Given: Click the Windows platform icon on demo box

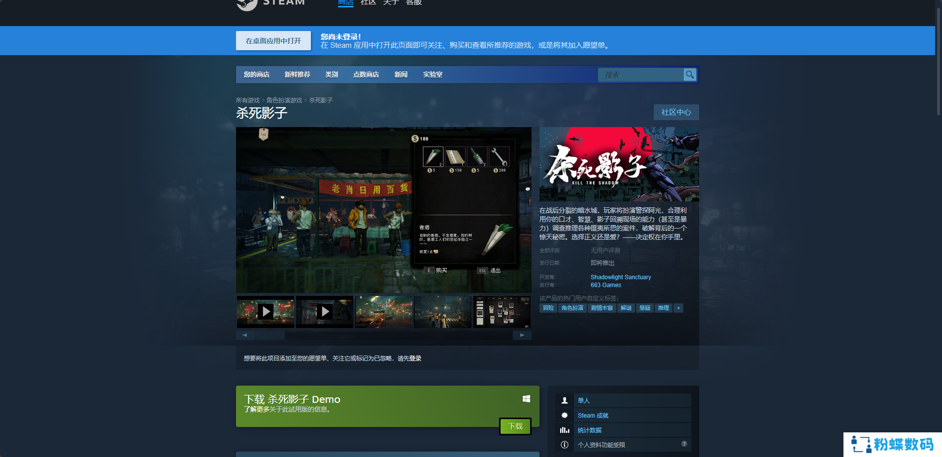Looking at the screenshot, I should point(526,399).
